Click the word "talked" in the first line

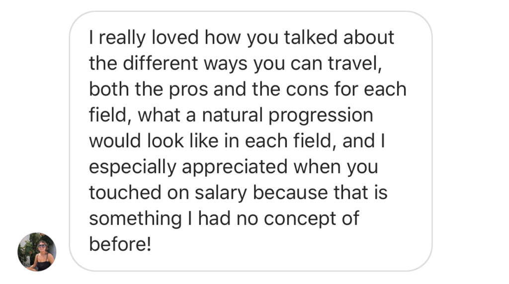311,37
